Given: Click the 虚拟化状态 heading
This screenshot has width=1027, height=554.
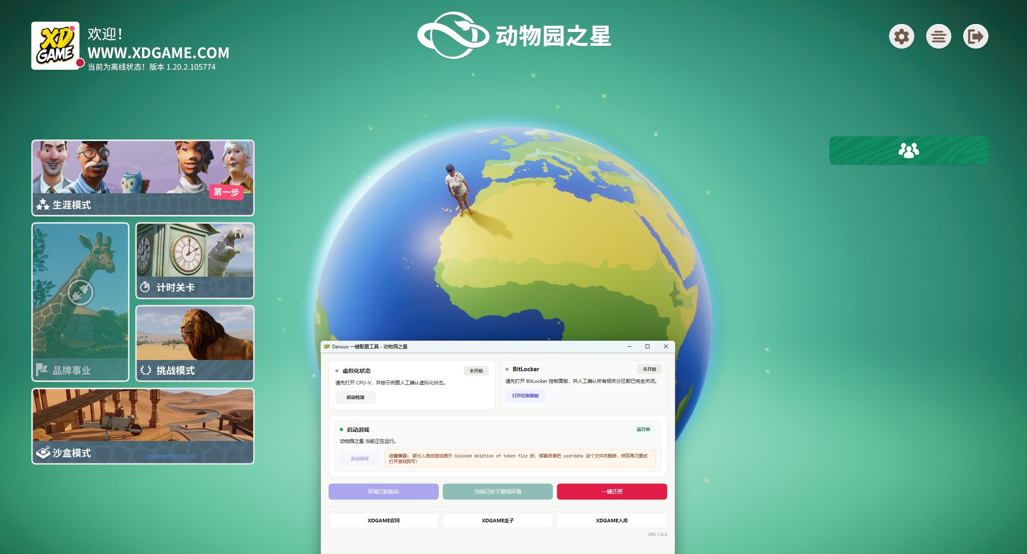Looking at the screenshot, I should tap(356, 371).
